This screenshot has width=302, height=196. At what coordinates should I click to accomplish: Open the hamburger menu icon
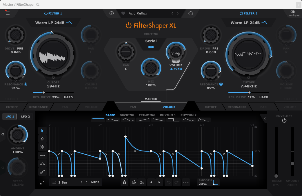8,13
